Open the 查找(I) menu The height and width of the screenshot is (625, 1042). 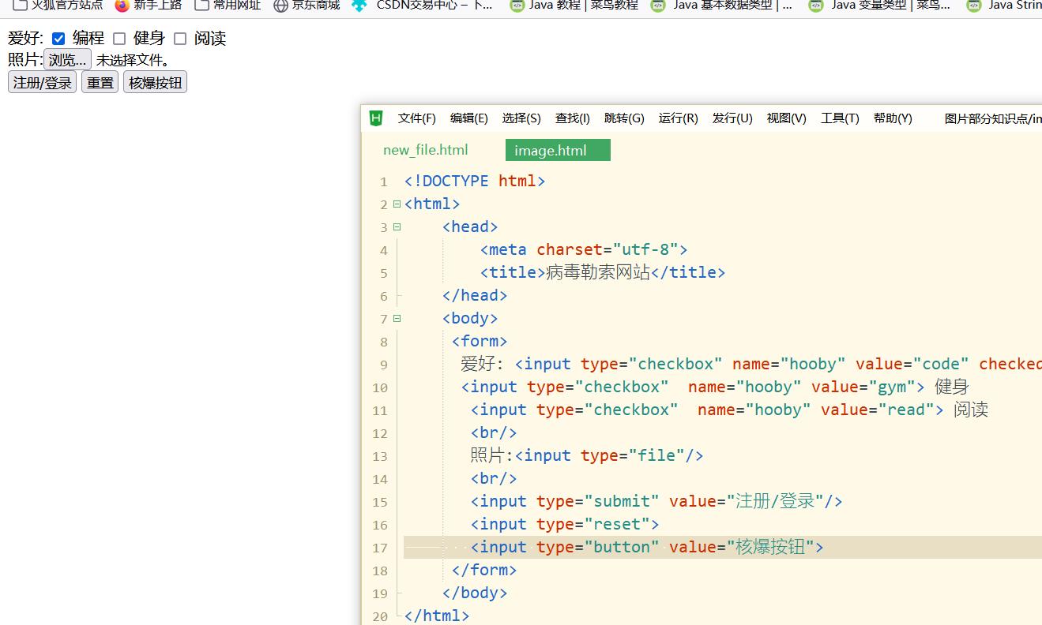[573, 118]
